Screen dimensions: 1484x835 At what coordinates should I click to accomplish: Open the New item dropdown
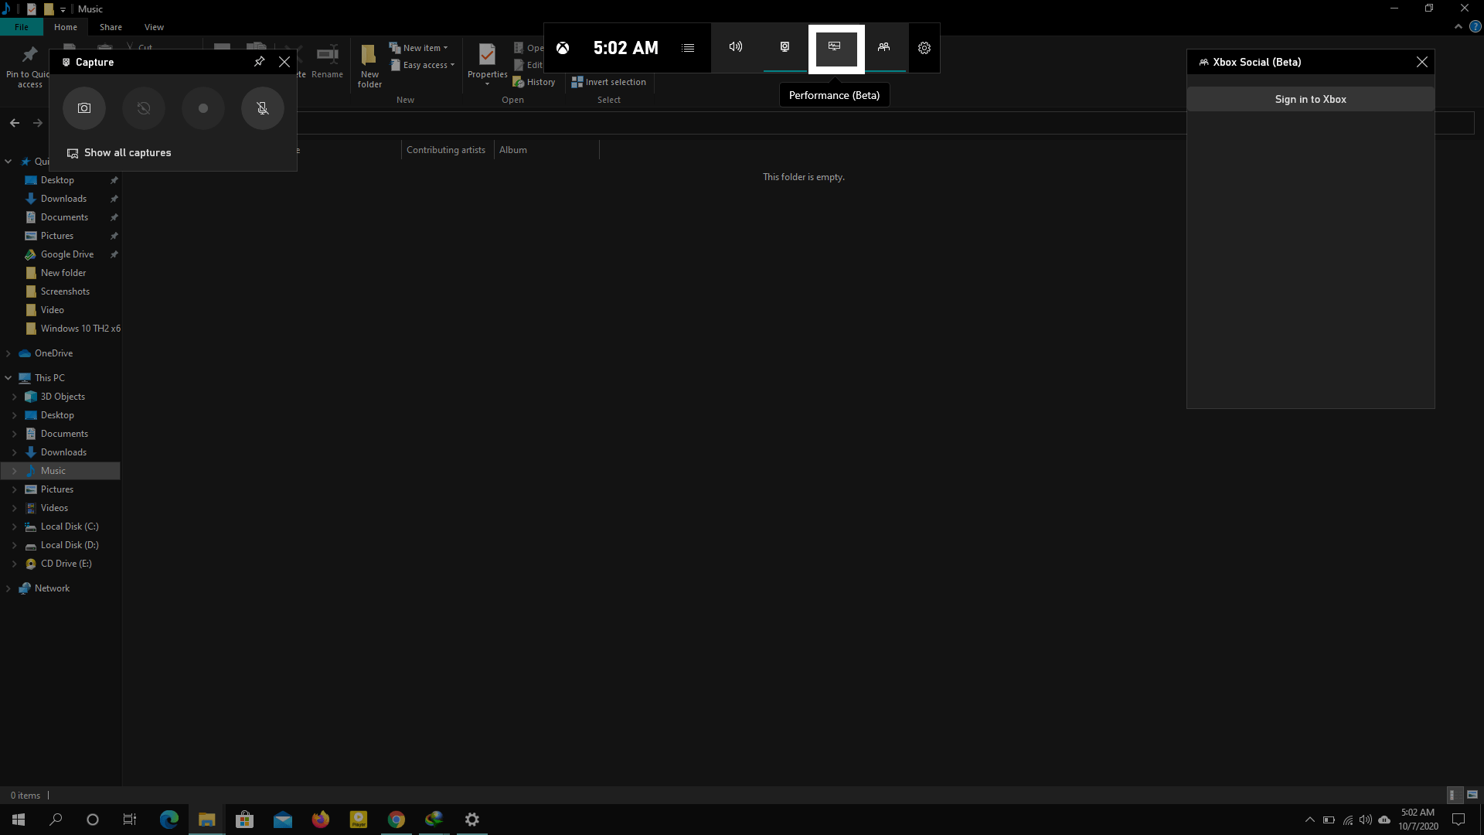(420, 47)
